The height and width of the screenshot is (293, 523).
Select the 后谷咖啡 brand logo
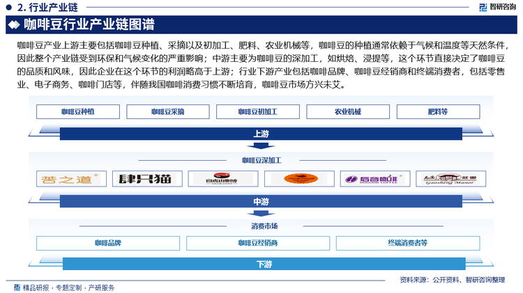(375, 179)
